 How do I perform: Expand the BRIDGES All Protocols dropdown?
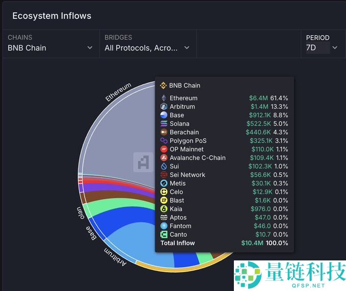point(148,44)
